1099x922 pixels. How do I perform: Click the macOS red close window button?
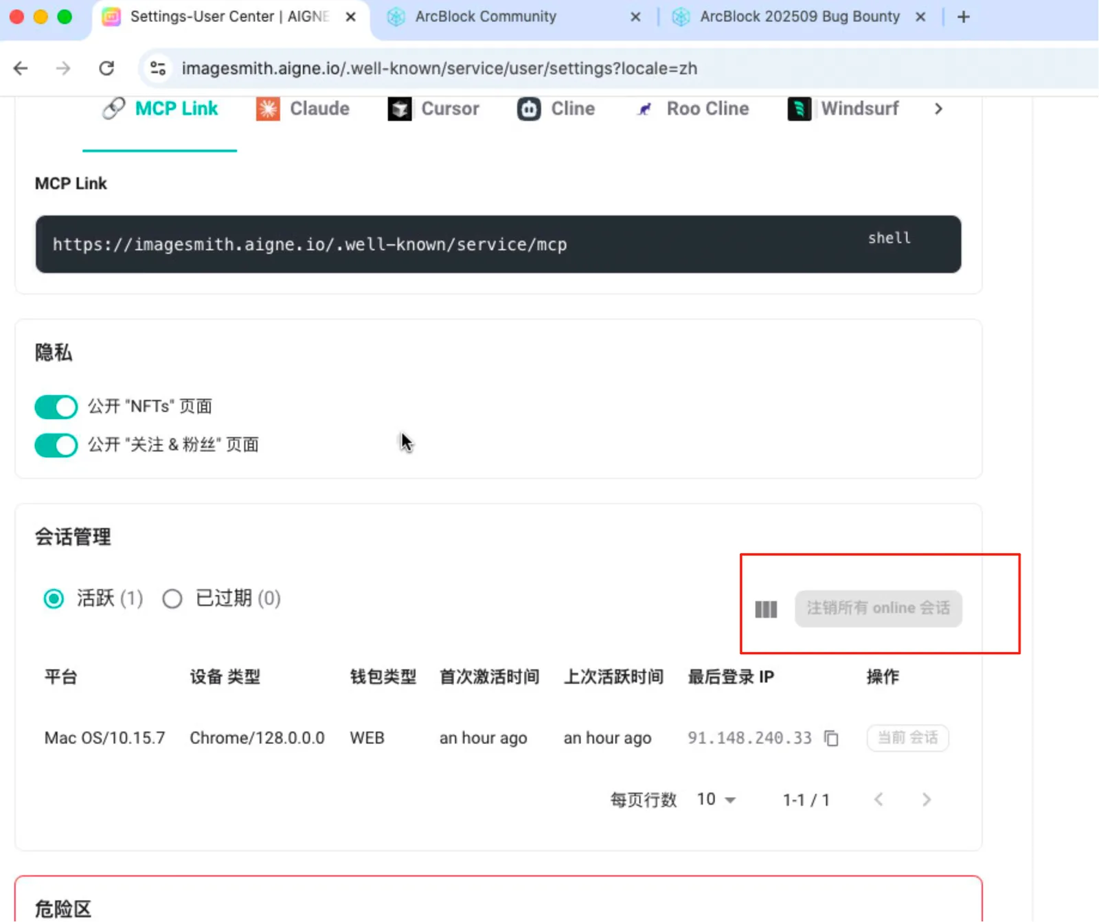click(x=17, y=16)
